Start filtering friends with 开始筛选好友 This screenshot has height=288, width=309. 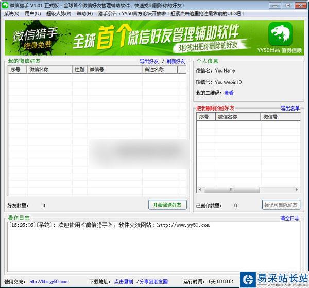[167, 205]
